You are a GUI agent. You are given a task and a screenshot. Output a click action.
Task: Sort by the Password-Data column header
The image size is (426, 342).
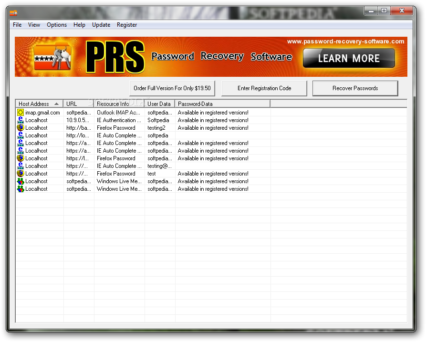coord(222,104)
